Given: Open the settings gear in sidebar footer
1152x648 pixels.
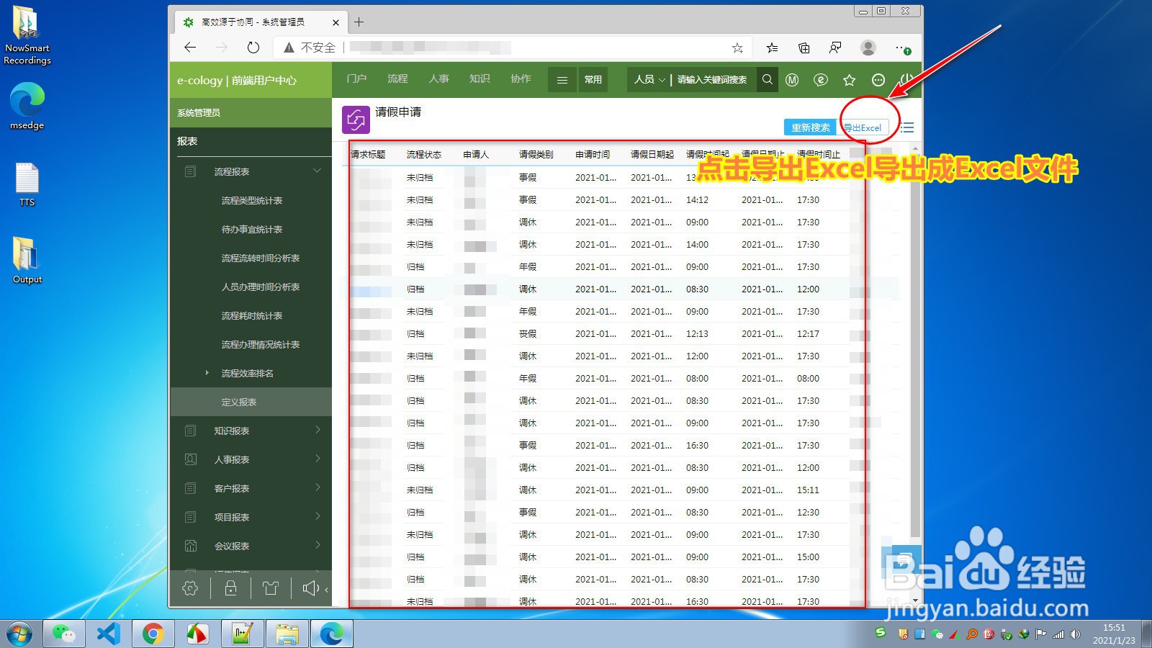Looking at the screenshot, I should tap(190, 588).
